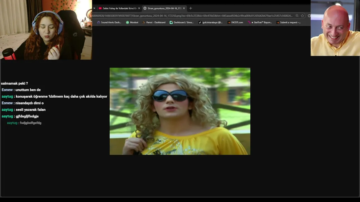Click the displayed image of blonde-wigged person
The height and width of the screenshot is (202, 360).
pyautogui.click(x=180, y=111)
